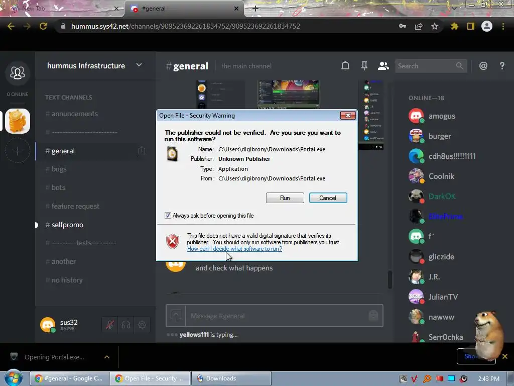The height and width of the screenshot is (386, 514).
Task: Switch to the New Tab tab
Action: [62, 9]
